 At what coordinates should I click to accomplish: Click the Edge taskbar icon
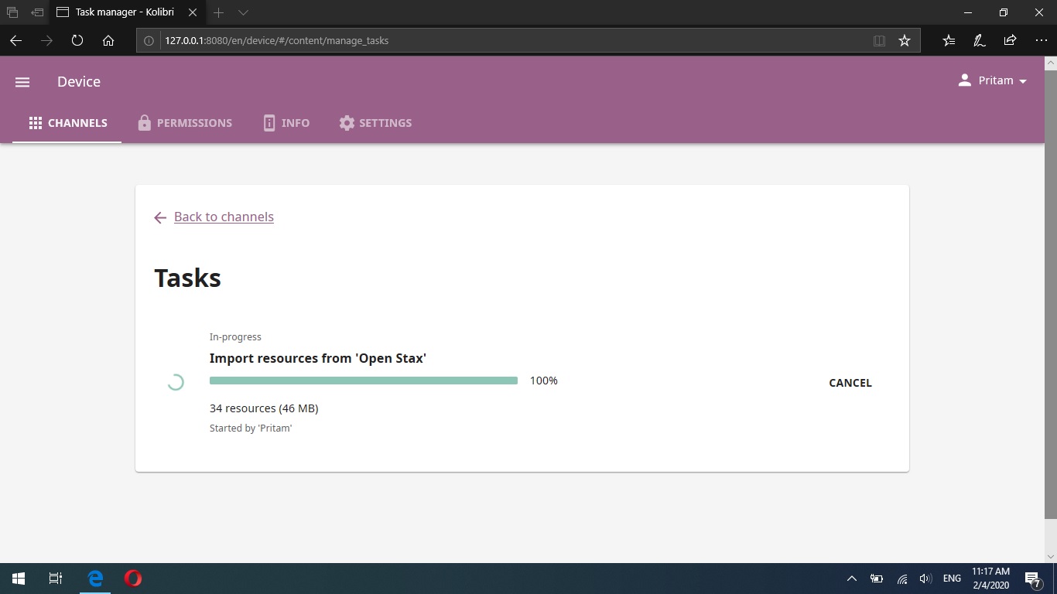click(95, 579)
